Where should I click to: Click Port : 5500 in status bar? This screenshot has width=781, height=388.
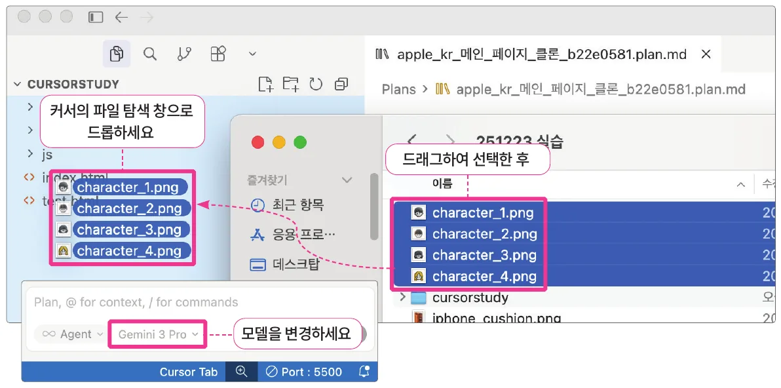[x=304, y=372]
